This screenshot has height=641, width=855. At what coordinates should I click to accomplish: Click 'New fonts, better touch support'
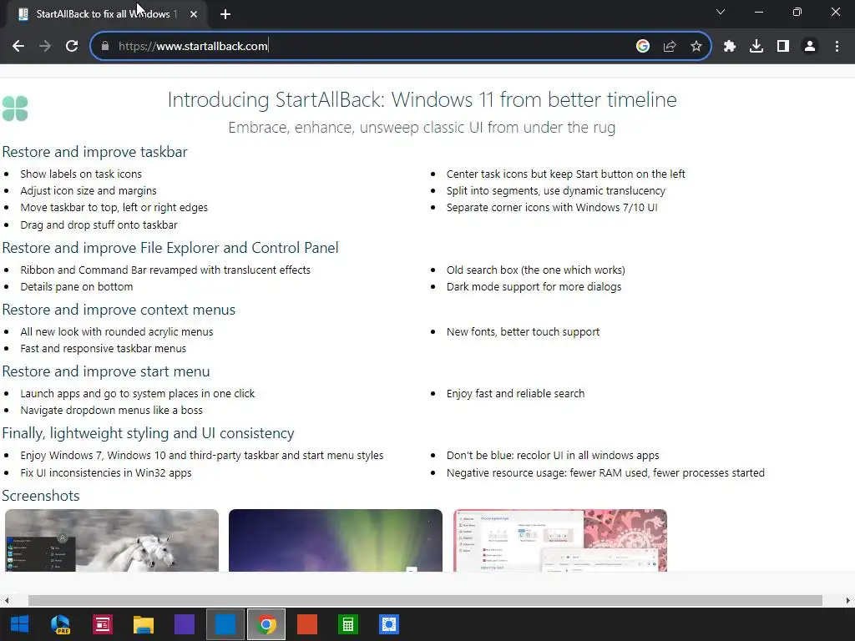(x=523, y=332)
